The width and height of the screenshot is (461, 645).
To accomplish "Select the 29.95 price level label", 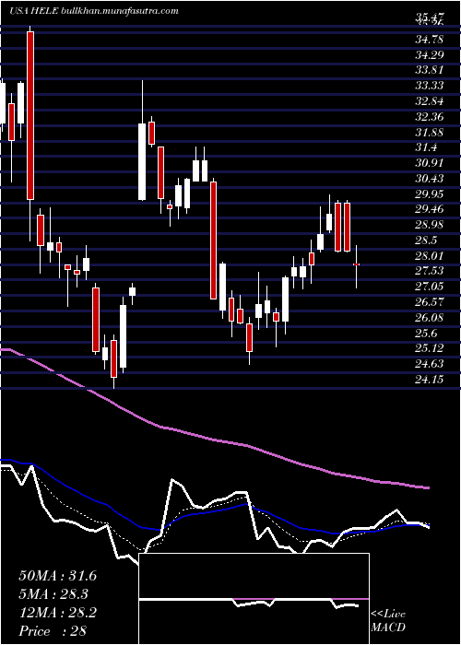I will tap(430, 193).
